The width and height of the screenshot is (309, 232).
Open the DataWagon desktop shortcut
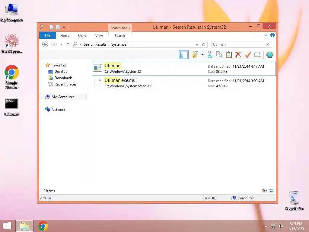click(x=12, y=43)
